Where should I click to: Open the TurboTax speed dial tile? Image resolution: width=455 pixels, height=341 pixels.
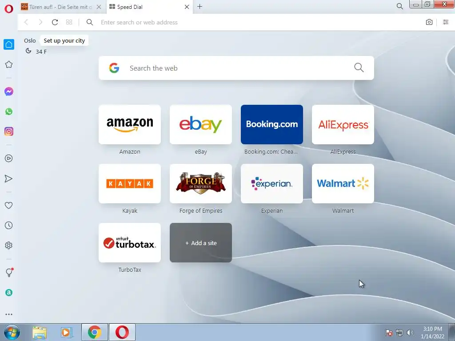click(130, 243)
